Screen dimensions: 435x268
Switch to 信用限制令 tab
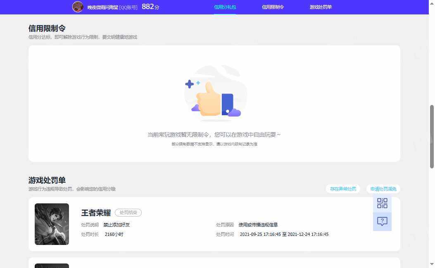[x=273, y=7]
